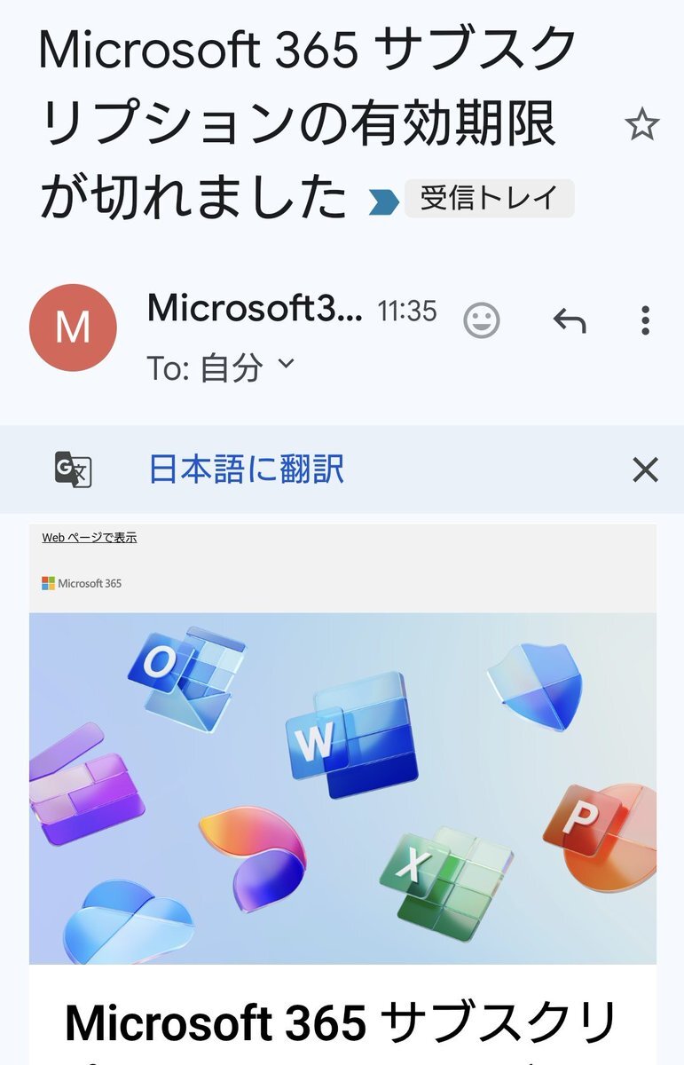Reply using the arrow icon
The image size is (684, 1065).
coord(570,320)
